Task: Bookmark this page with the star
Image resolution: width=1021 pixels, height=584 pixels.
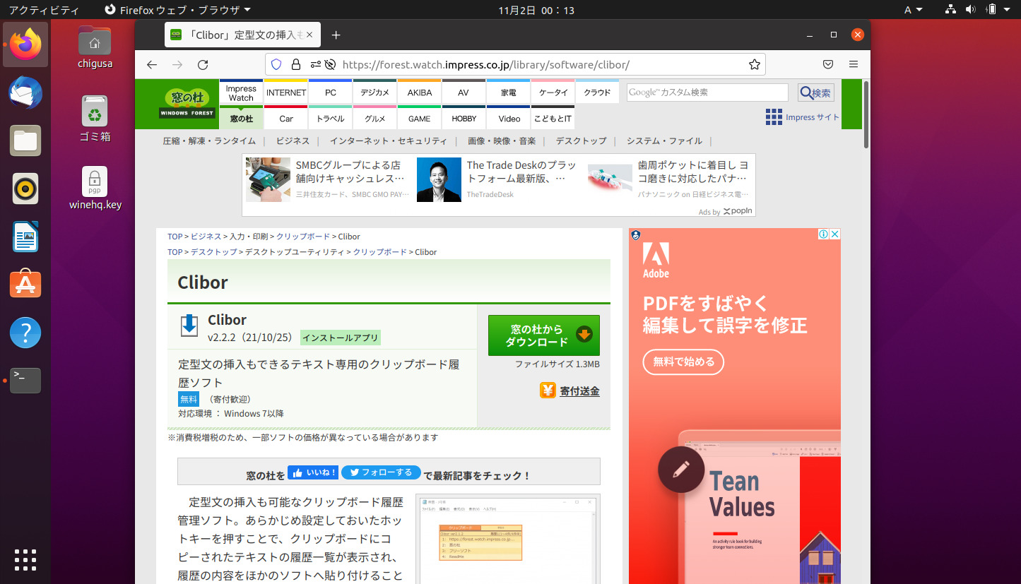Action: point(754,65)
